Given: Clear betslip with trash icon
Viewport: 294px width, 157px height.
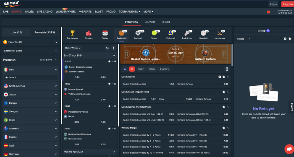Looking at the screenshot, I should pyautogui.click(x=290, y=39).
